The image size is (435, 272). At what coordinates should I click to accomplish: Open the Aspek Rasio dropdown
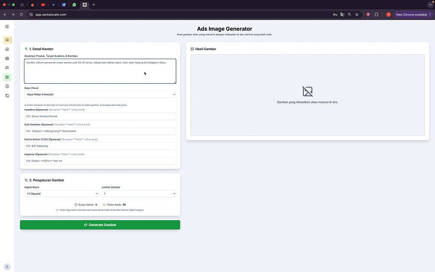[x=61, y=194]
